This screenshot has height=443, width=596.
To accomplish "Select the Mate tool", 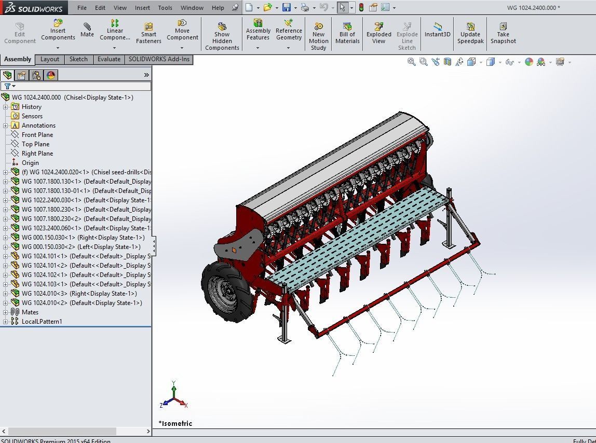I will click(87, 29).
